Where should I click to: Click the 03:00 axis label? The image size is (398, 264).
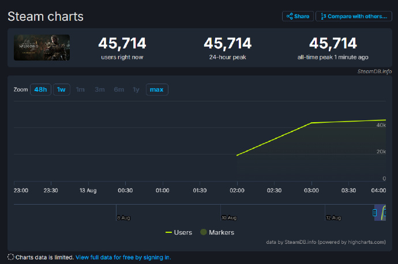tap(311, 190)
